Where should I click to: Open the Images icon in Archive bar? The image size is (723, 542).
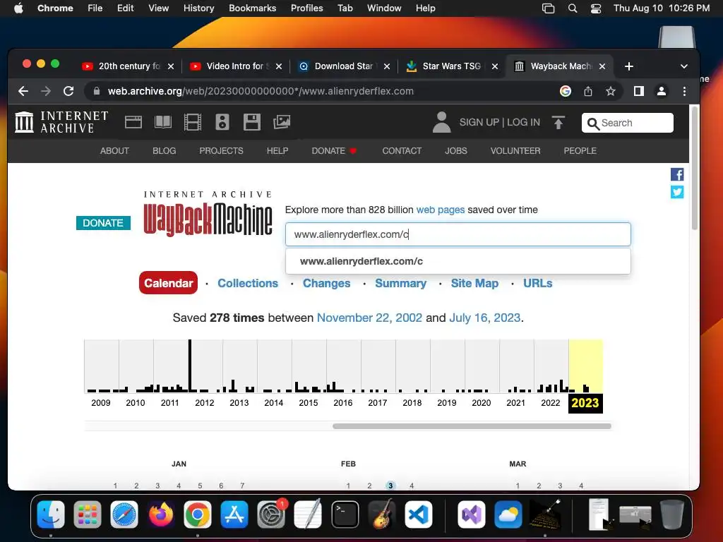(282, 122)
